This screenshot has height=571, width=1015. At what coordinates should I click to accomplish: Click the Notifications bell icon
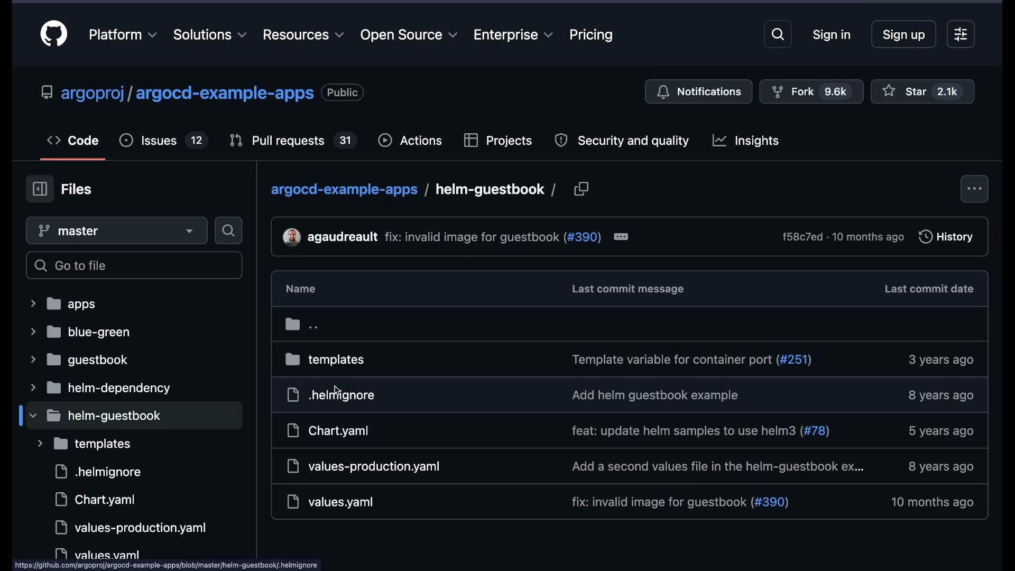click(x=663, y=92)
